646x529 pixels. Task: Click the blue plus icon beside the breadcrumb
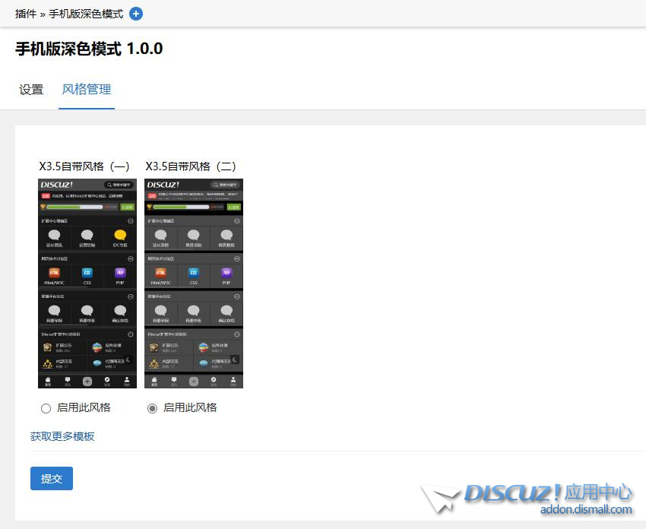pyautogui.click(x=136, y=14)
